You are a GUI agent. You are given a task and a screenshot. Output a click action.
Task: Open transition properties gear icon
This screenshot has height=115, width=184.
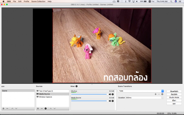coord(162,94)
